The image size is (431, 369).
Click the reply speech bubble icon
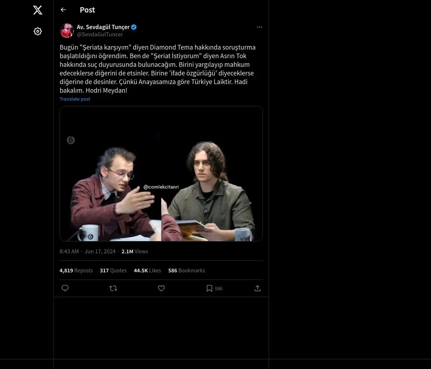[x=65, y=288]
